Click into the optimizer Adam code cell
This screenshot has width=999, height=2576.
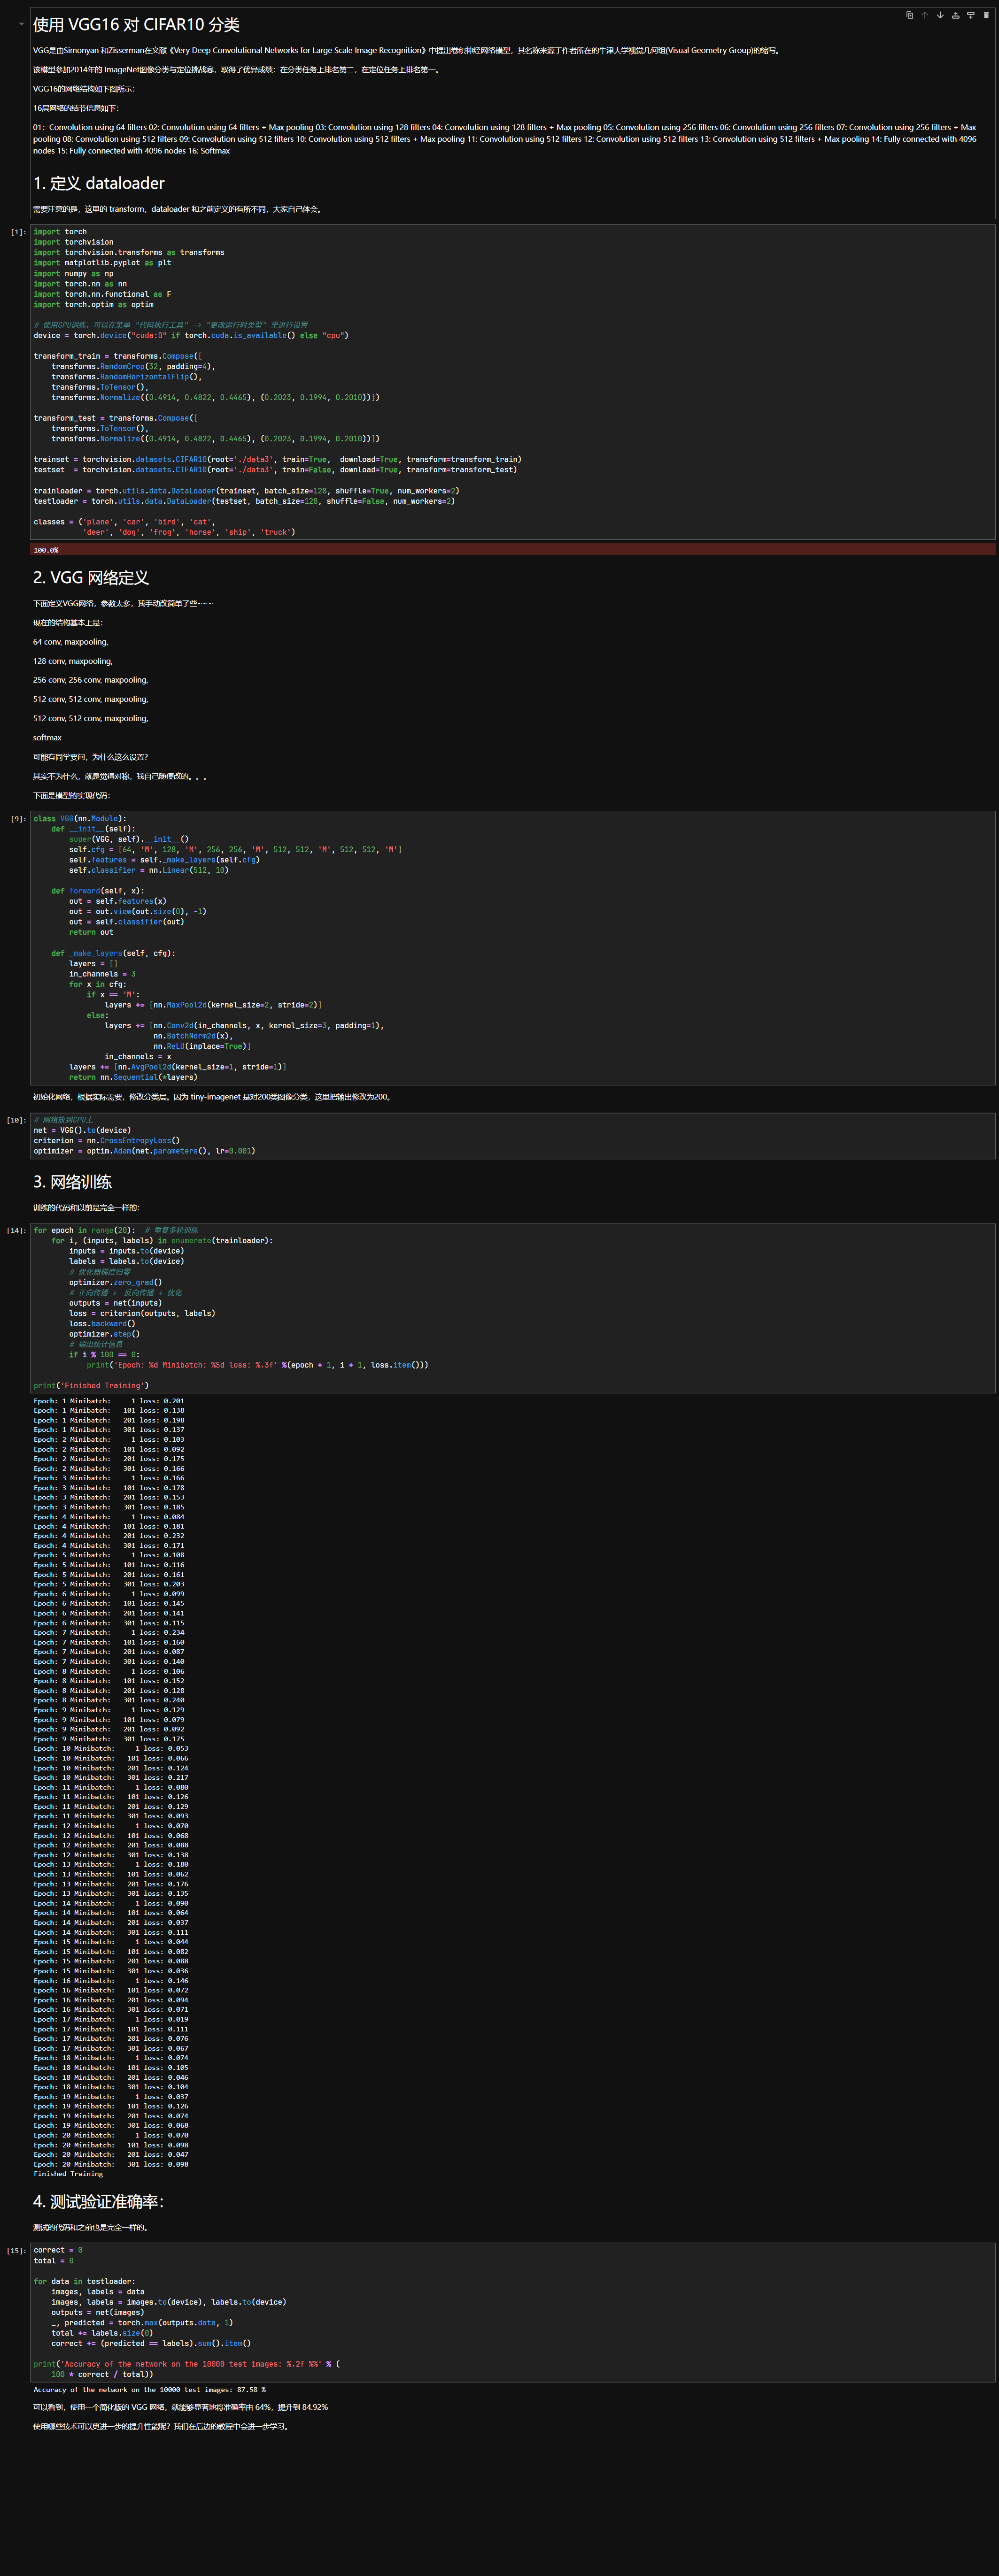pos(500,1135)
